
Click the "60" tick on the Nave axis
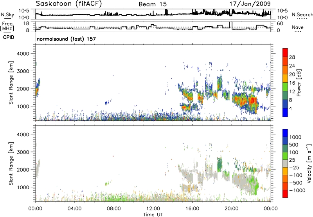(x=280, y=24)
